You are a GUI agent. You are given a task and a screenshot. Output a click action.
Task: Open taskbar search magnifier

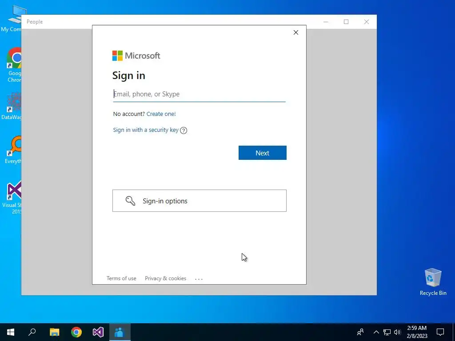point(32,332)
